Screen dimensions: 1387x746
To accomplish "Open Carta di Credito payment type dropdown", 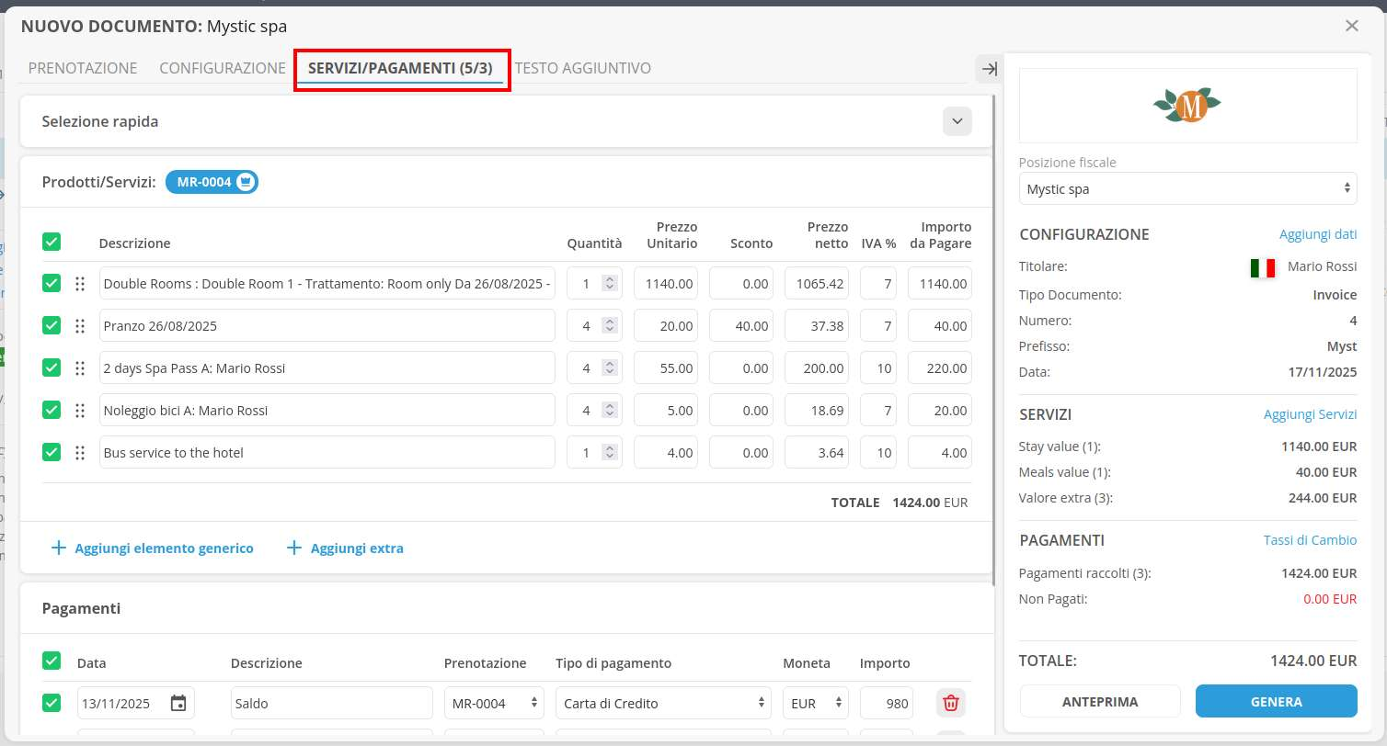I will tap(662, 704).
